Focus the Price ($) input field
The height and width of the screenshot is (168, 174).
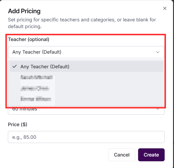coord(86,137)
